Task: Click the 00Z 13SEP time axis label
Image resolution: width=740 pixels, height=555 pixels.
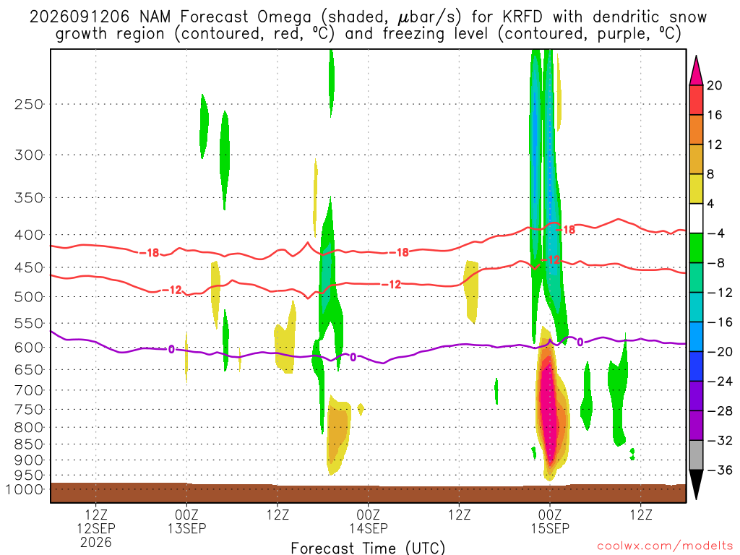Action: (186, 522)
